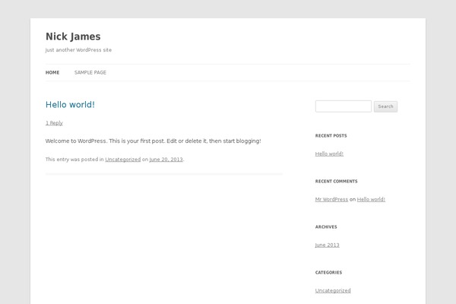
Task: Click the Archives widget heading
Action: coord(326,227)
